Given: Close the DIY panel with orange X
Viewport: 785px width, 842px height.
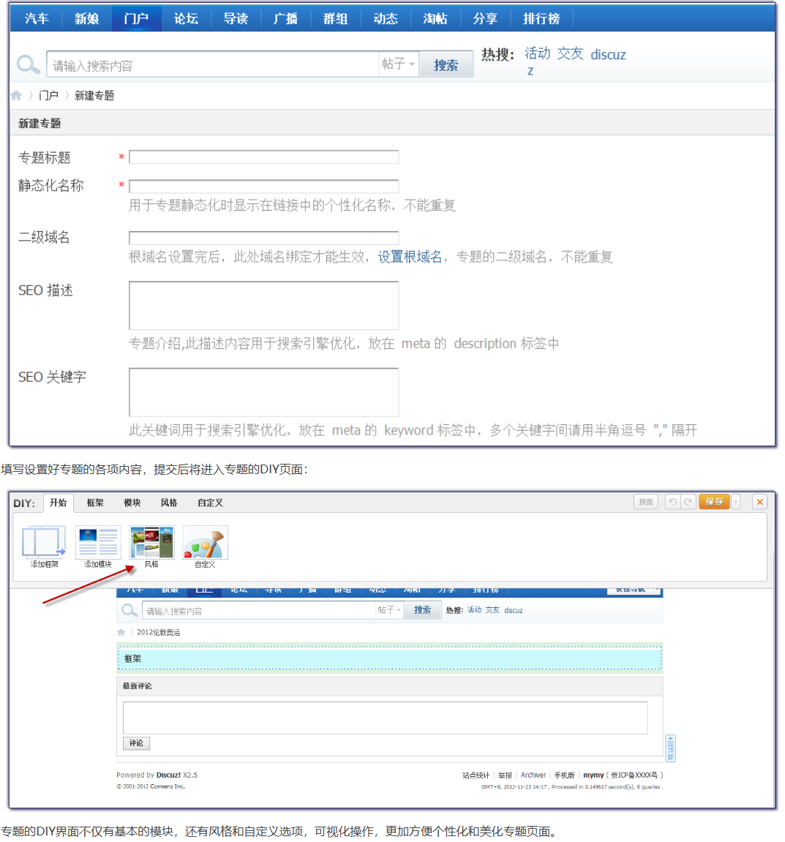Looking at the screenshot, I should [759, 502].
